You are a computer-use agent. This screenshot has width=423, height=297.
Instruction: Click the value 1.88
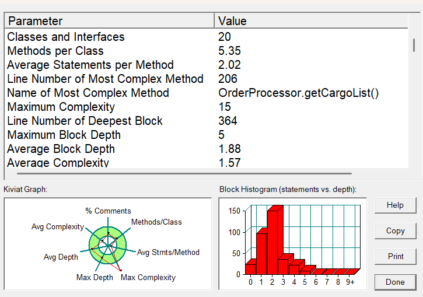[229, 149]
